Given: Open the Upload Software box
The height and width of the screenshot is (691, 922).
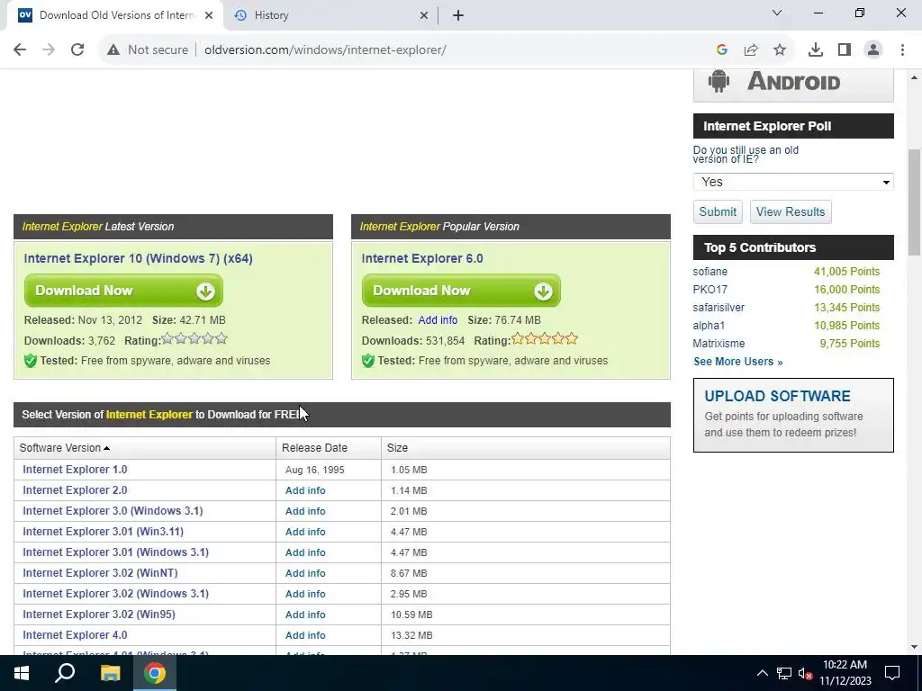Looking at the screenshot, I should tap(793, 415).
